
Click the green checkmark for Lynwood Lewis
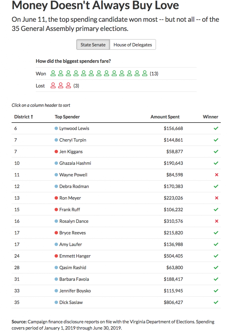pyautogui.click(x=216, y=128)
